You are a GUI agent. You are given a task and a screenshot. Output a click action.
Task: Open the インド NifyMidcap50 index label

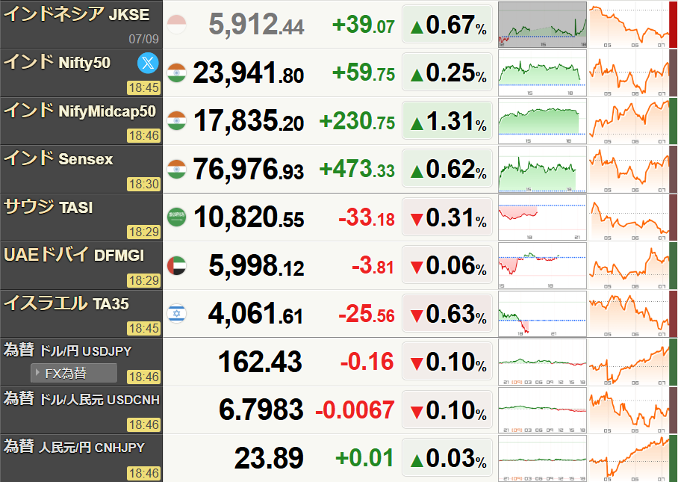80,111
